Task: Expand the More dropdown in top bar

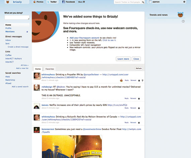Action: pos(81,2)
